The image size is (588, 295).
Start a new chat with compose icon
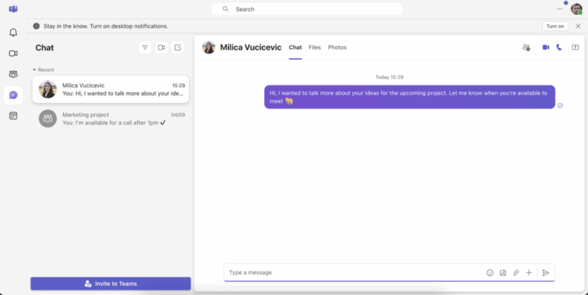[178, 47]
